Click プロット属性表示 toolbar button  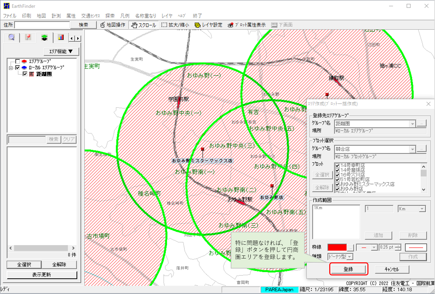[247, 25]
